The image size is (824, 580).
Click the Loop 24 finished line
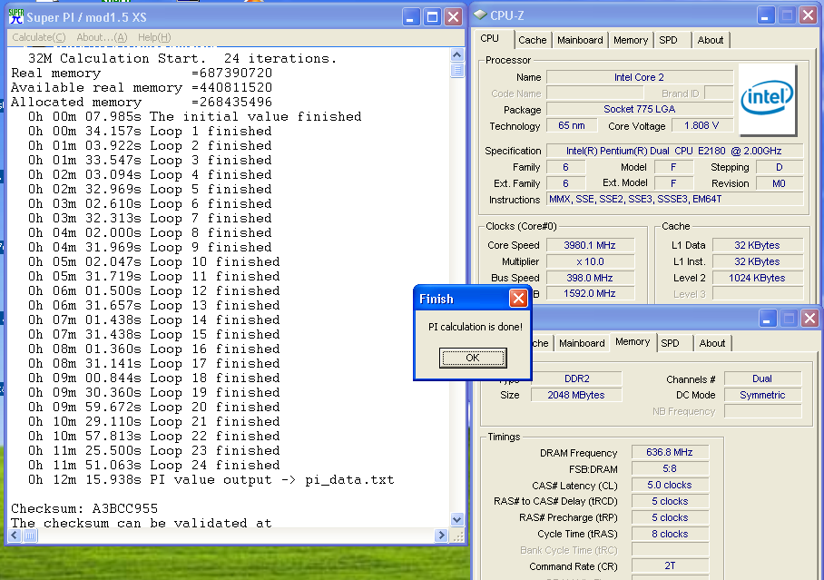(x=153, y=465)
